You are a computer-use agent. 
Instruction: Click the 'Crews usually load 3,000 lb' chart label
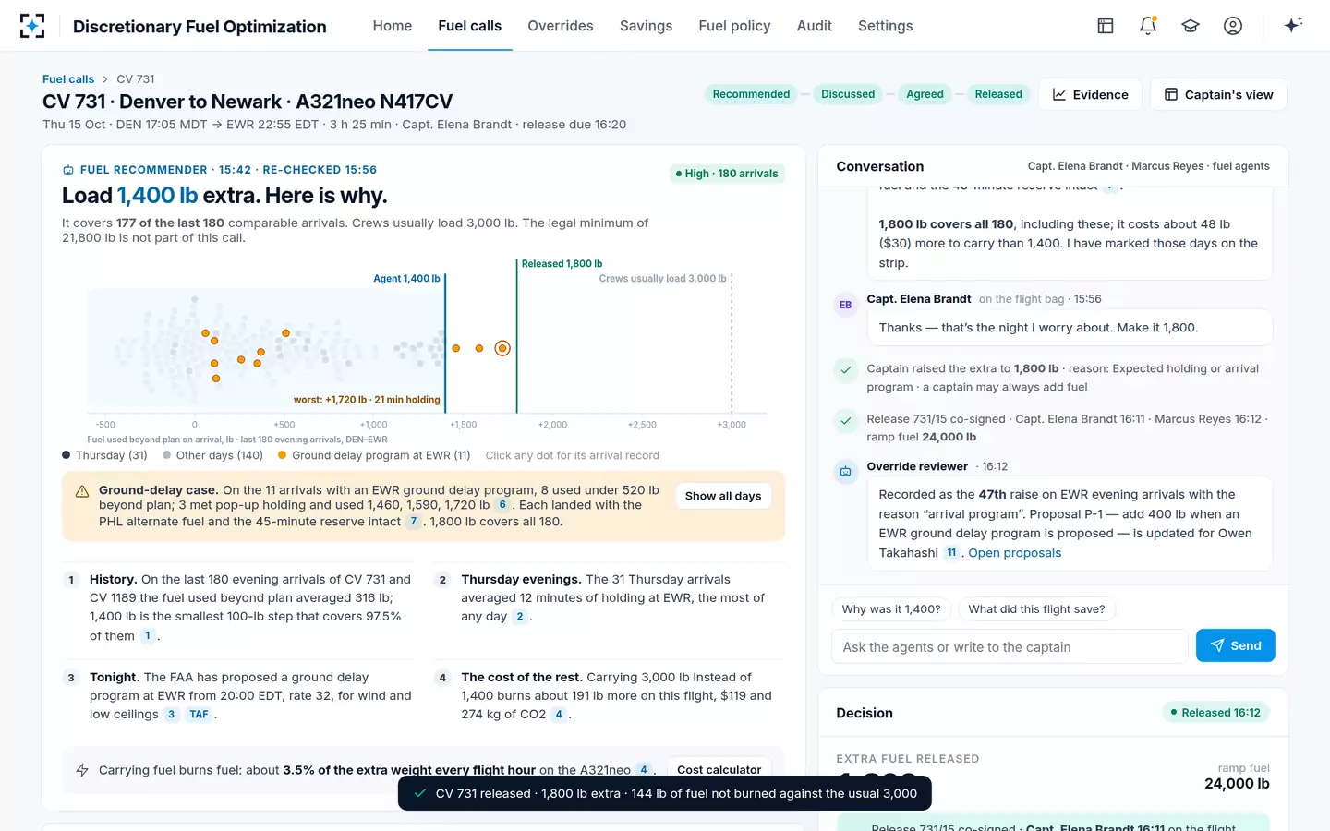[662, 279]
